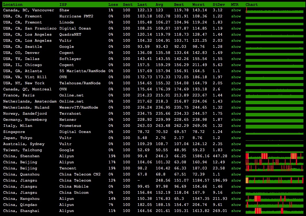
Task: Click the Shanghai Aliyun latency chart
Action: (x=274, y=211)
